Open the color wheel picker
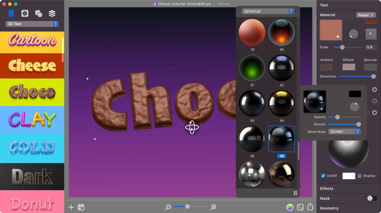 click(x=290, y=207)
